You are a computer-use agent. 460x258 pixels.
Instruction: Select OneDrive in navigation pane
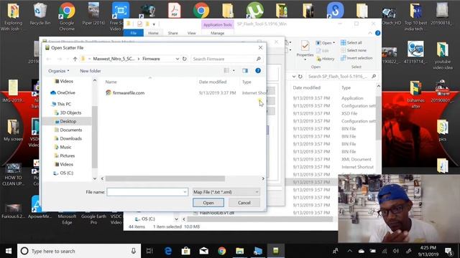click(63, 92)
